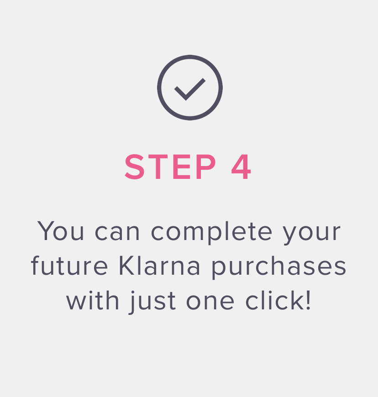The image size is (378, 397).
Task: Select the word 'one' in the last line
Action: pos(210,302)
